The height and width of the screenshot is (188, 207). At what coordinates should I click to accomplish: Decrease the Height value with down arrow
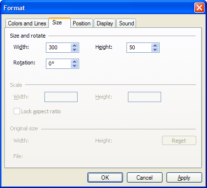(x=155, y=50)
